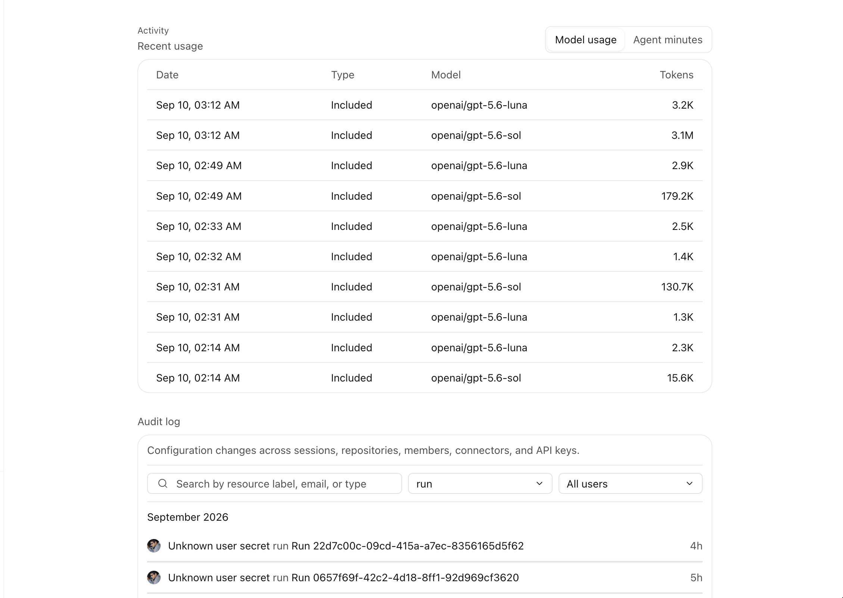The image size is (843, 598).
Task: Select the 179.2K tokens value
Action: tap(677, 196)
